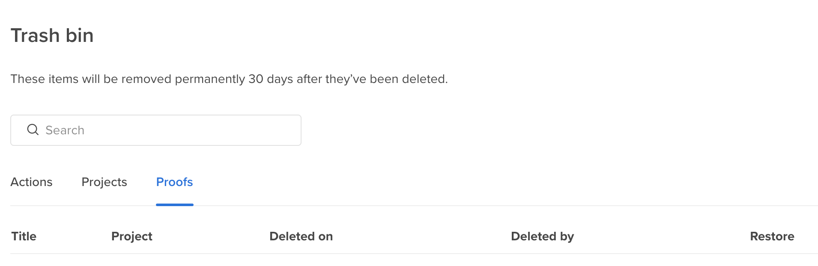Click the 30 days removal notice text
The height and width of the screenshot is (266, 818).
coord(229,79)
